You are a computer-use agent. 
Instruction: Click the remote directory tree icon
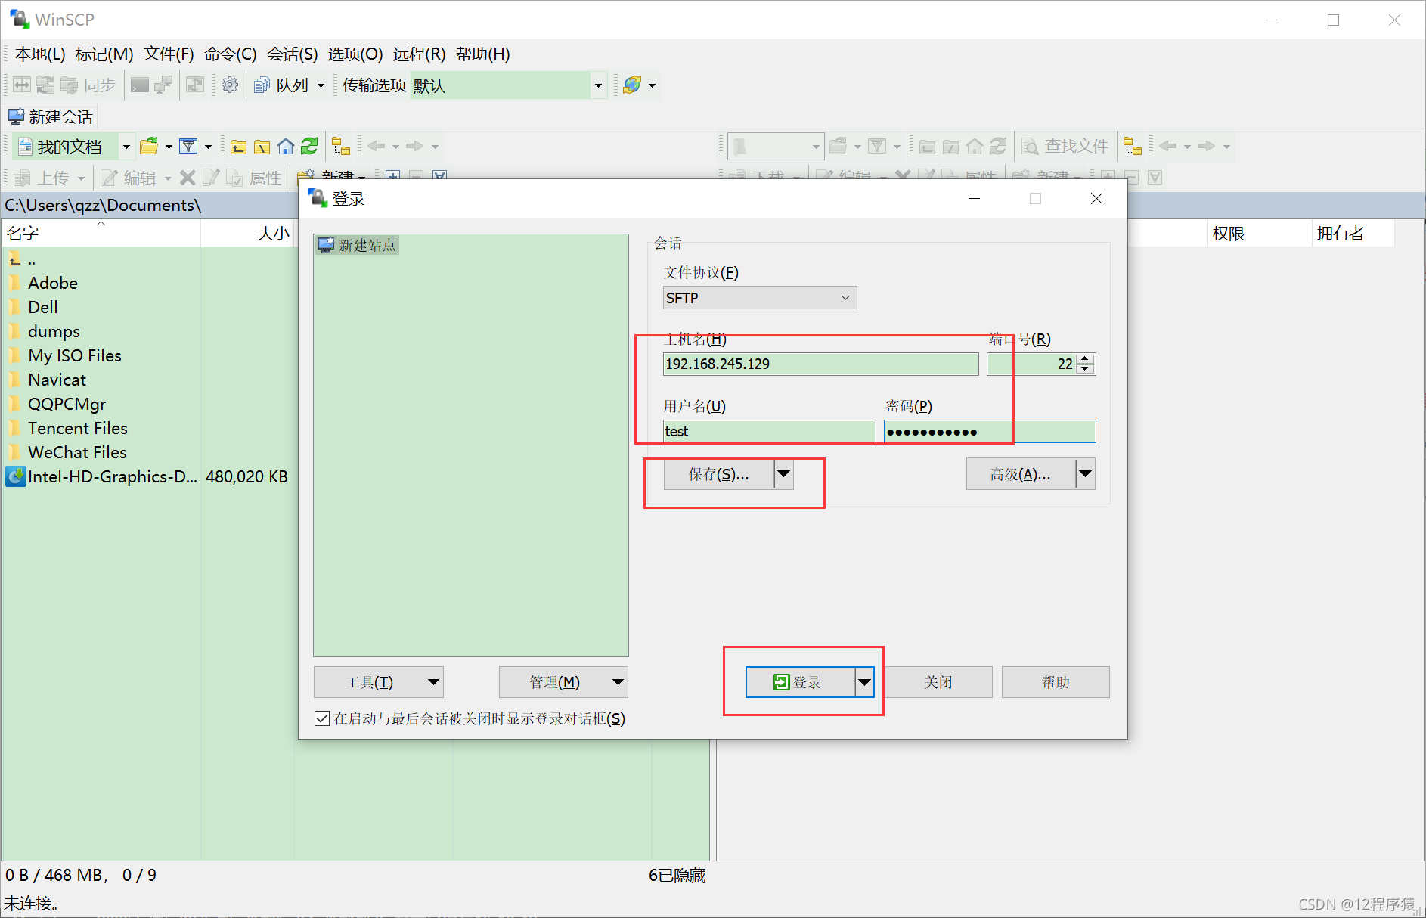click(x=1132, y=146)
